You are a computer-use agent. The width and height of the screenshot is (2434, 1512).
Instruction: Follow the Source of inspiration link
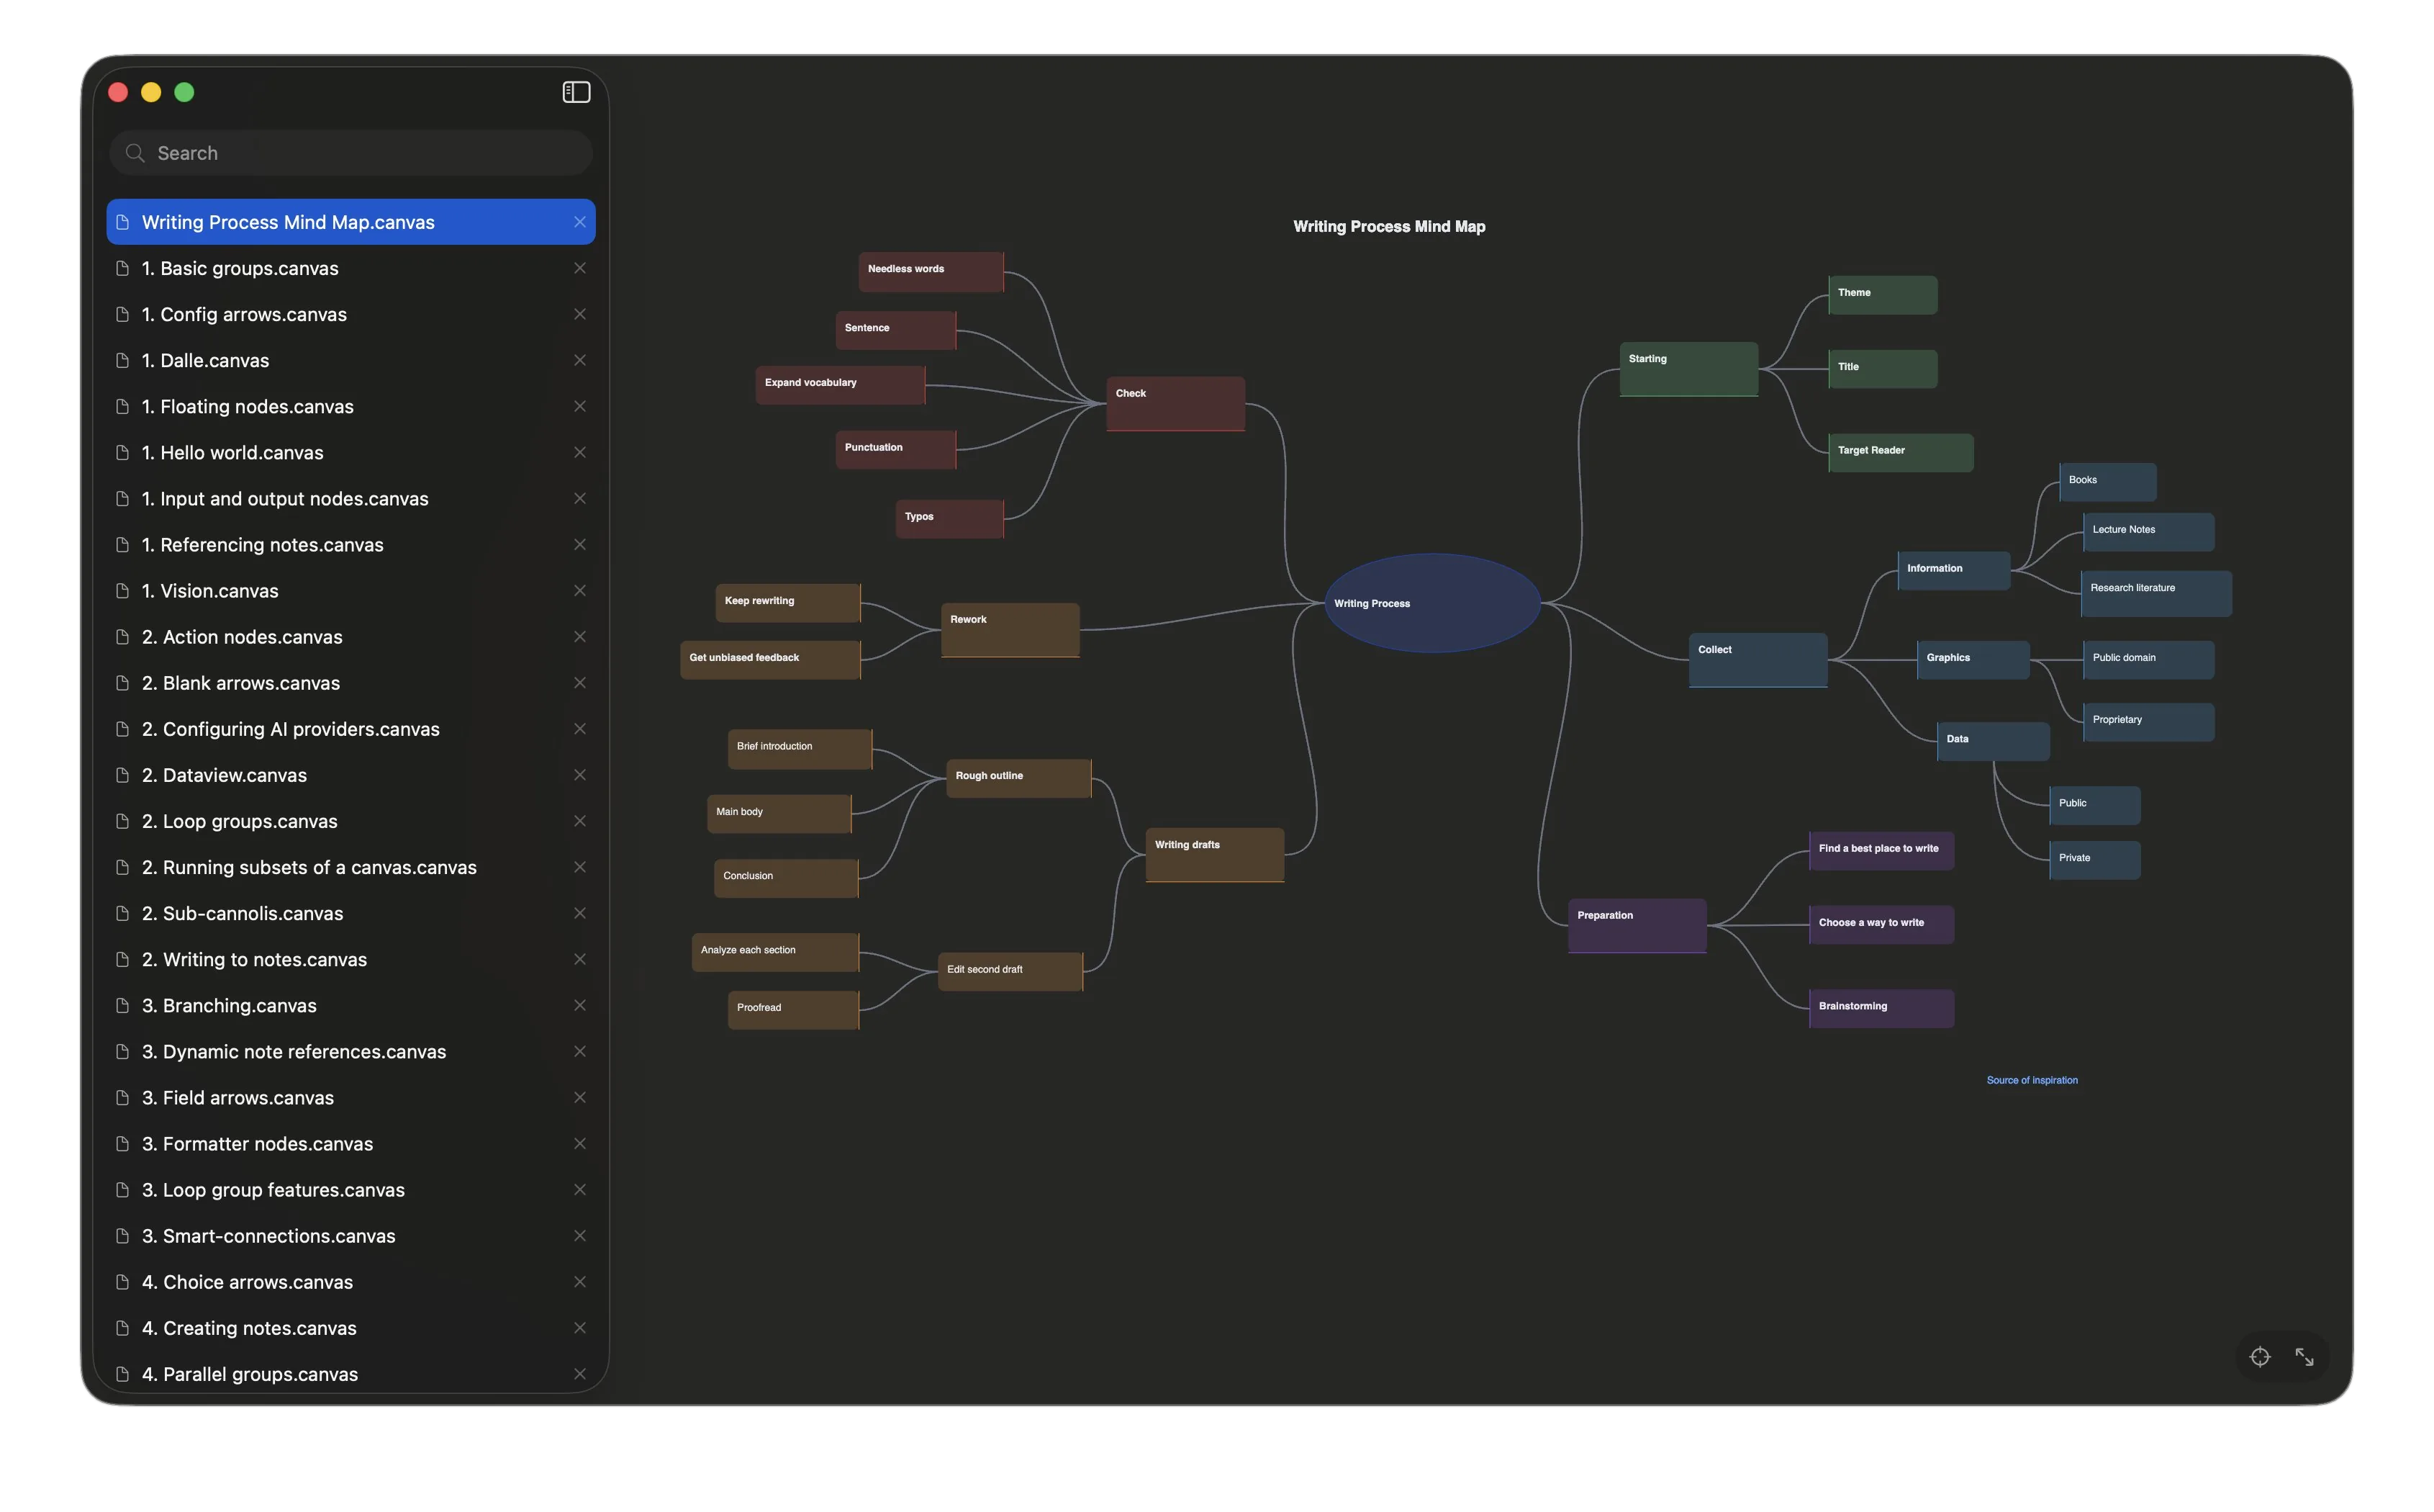pyautogui.click(x=2031, y=1080)
